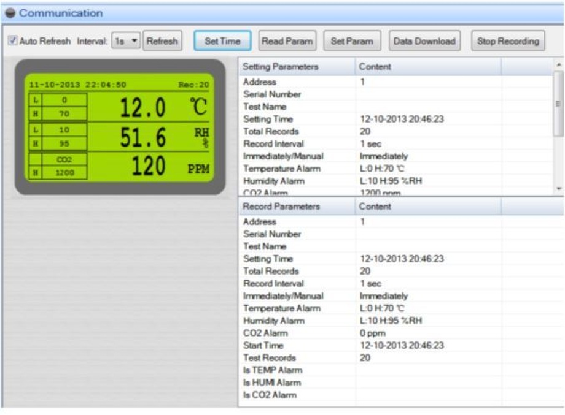Select Setting Time row in Setting Parameters
565x415 pixels.
click(x=395, y=119)
